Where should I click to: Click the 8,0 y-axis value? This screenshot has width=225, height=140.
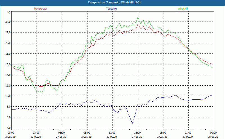click(x=8, y=107)
